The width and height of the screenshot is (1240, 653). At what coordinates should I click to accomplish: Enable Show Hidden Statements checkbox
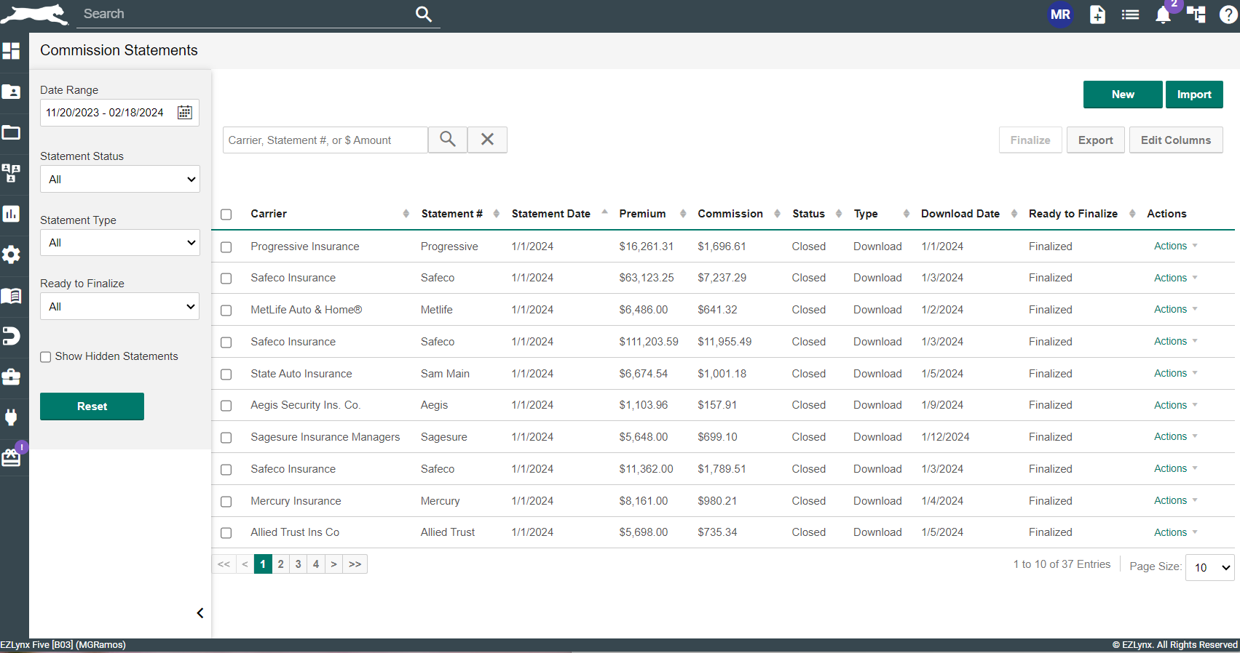click(46, 357)
